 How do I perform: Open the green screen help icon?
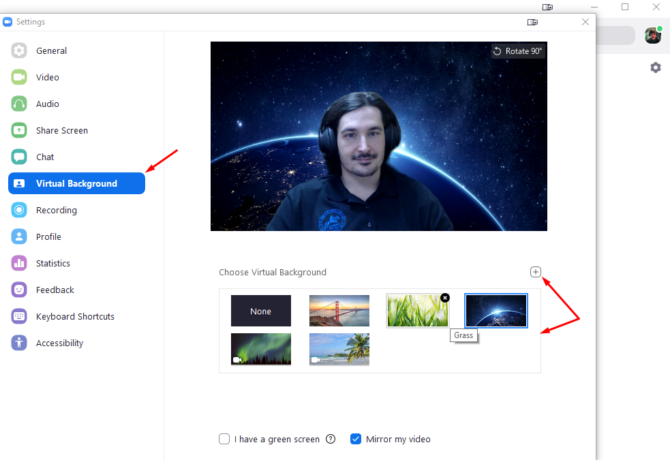click(331, 439)
